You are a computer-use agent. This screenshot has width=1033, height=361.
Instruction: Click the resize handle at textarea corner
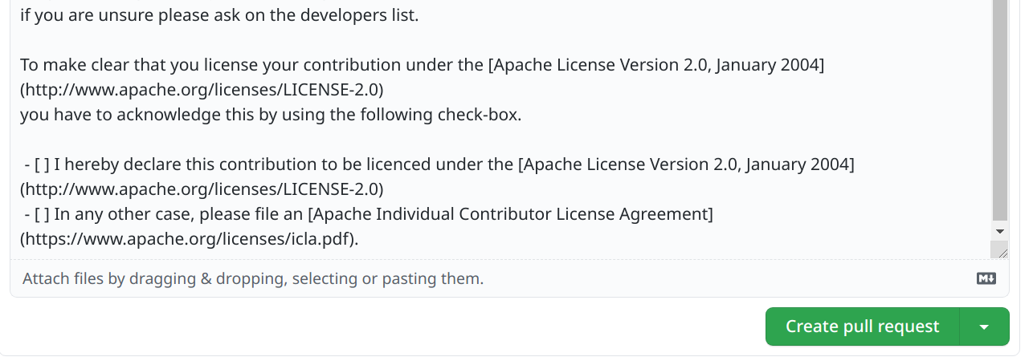(x=999, y=251)
